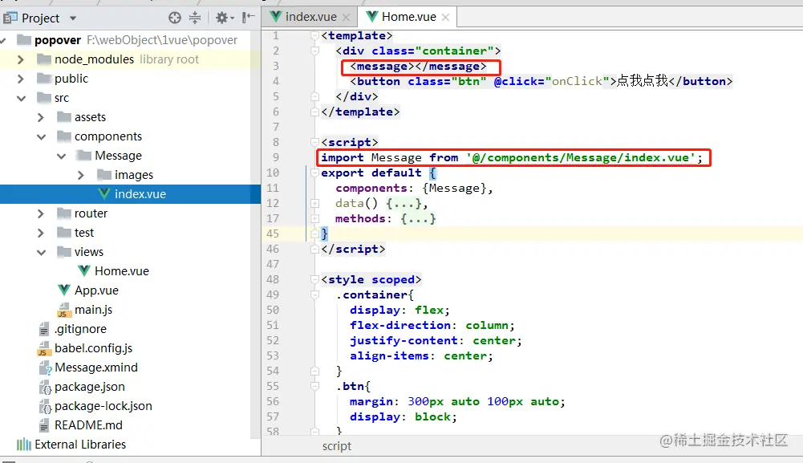Screen dimensions: 803x463
Task: Click the router folder icon
Action: (x=64, y=213)
